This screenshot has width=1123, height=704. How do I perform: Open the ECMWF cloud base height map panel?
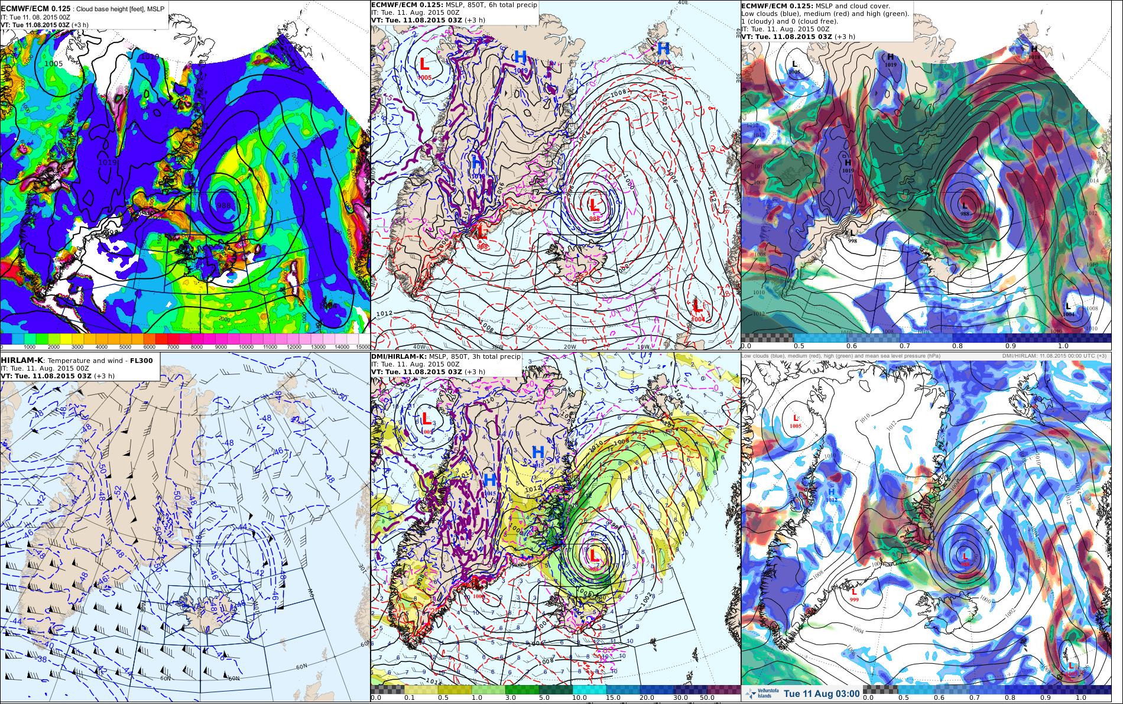[x=185, y=176]
